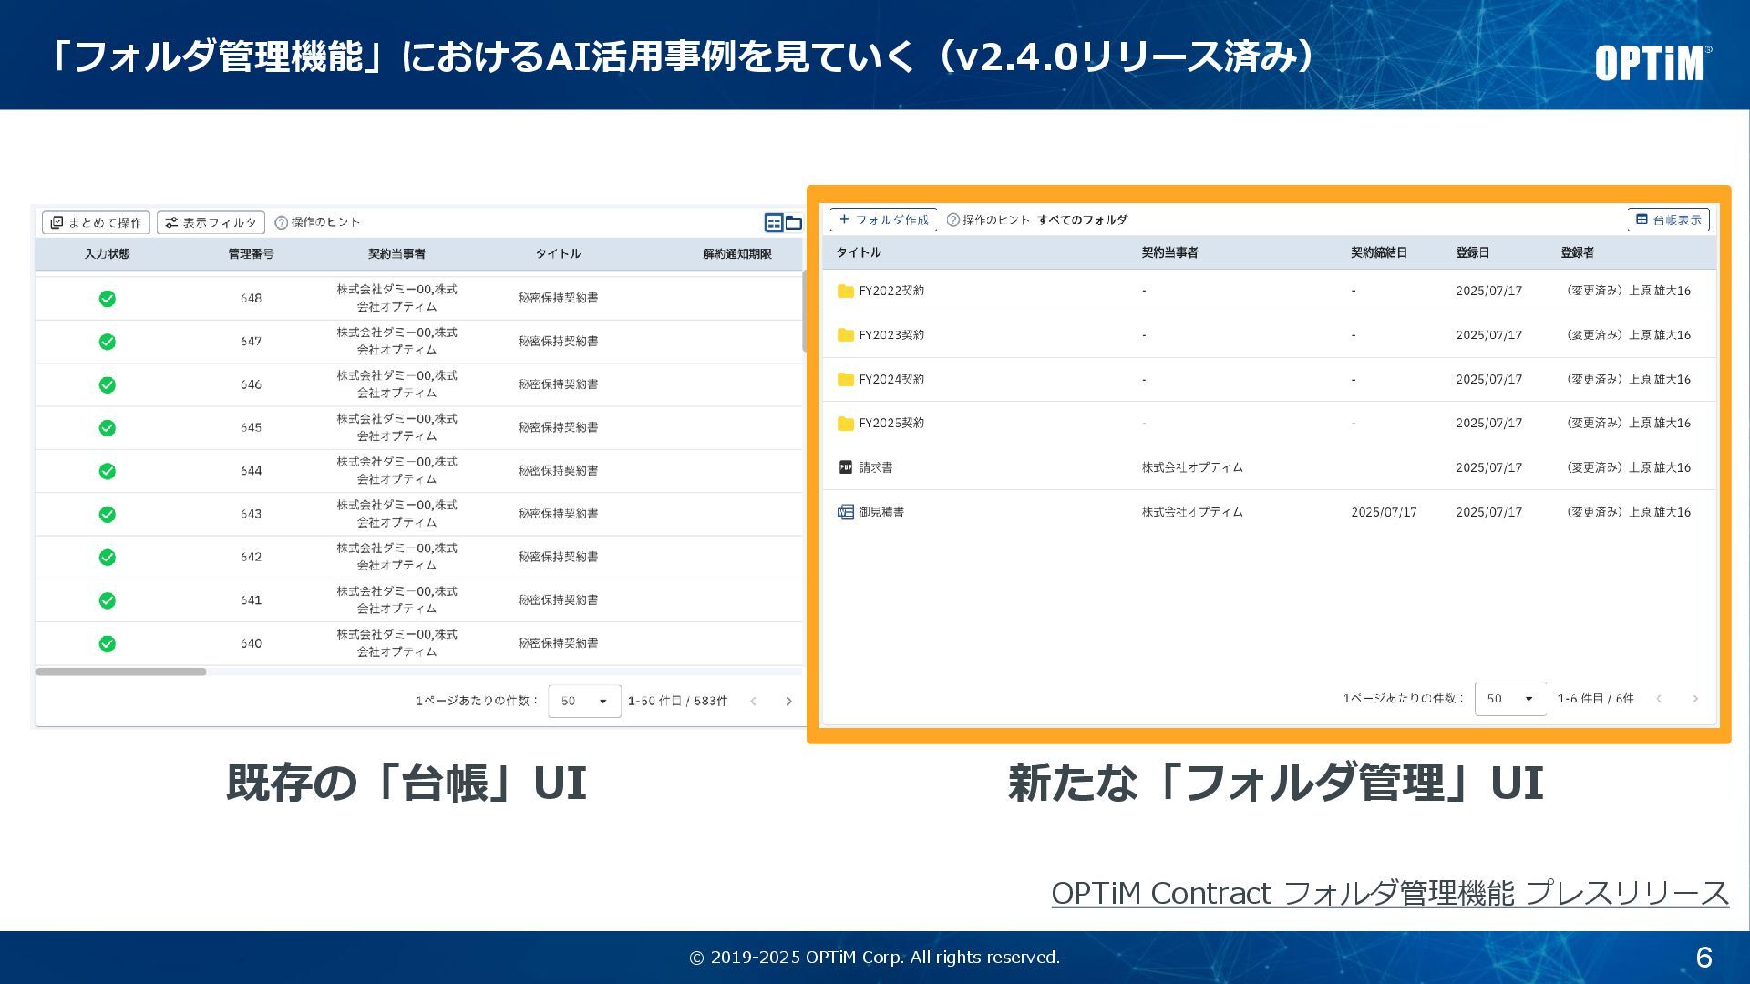Viewport: 1750px width, 984px height.
Task: Go to next page in ledger UI
Action: pyautogui.click(x=789, y=702)
